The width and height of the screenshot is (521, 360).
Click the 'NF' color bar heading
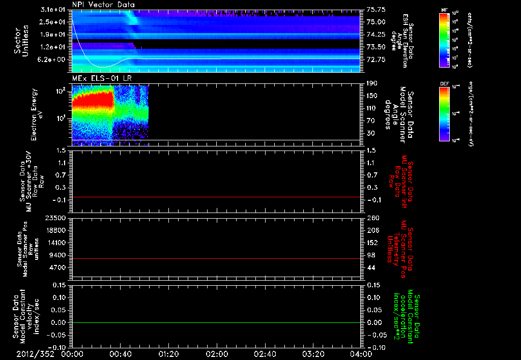click(444, 10)
